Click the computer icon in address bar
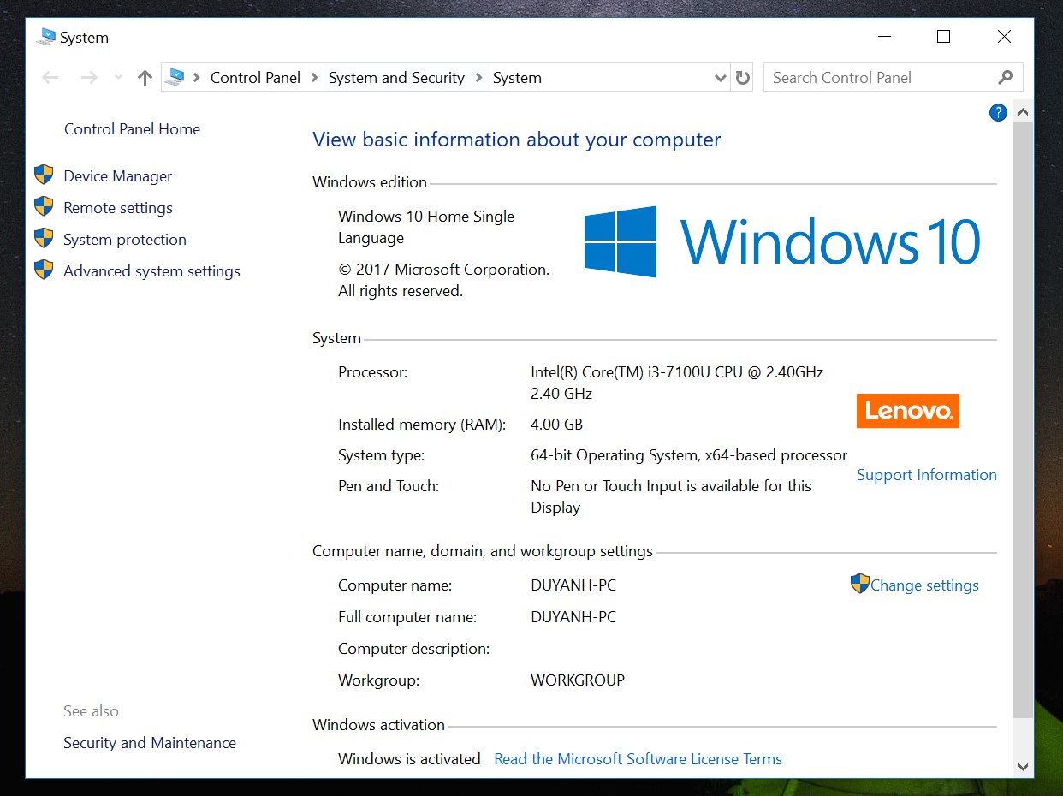The image size is (1063, 796). click(175, 78)
